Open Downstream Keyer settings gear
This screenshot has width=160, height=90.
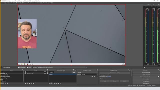point(74,72)
